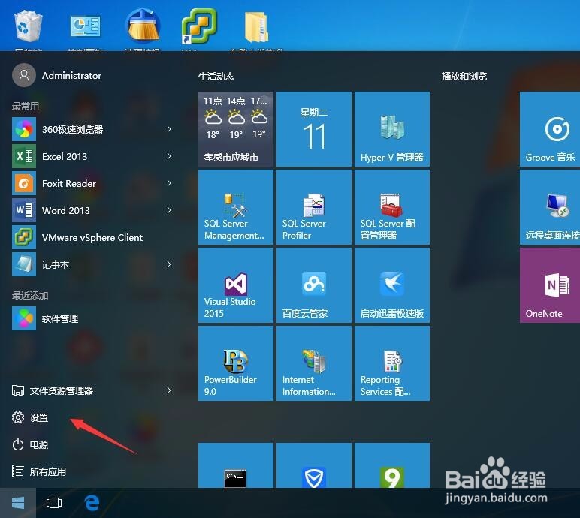The image size is (580, 518).
Task: Launch OneNote tile
Action: point(550,285)
